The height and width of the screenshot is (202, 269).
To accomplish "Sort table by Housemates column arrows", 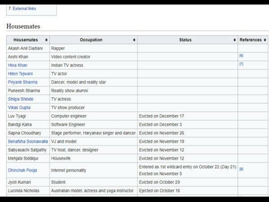I will point(47,40).
